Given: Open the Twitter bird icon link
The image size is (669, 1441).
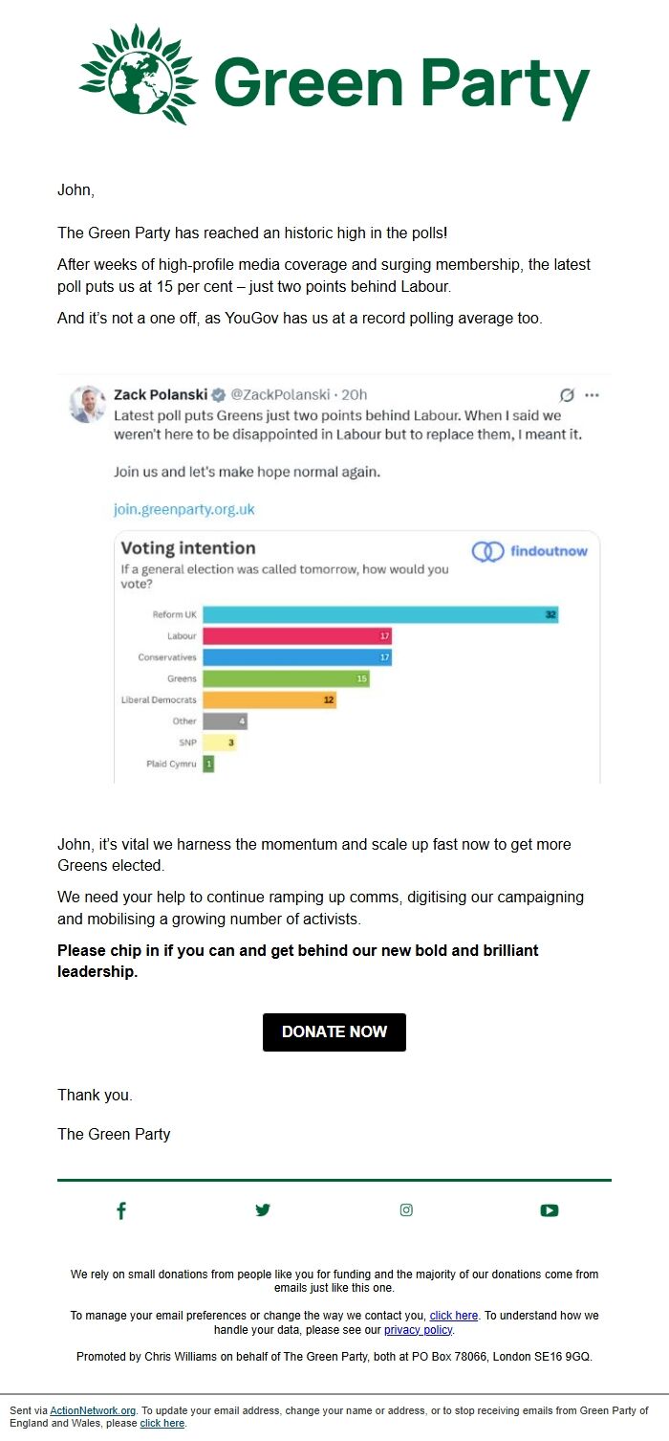Looking at the screenshot, I should (x=263, y=1210).
